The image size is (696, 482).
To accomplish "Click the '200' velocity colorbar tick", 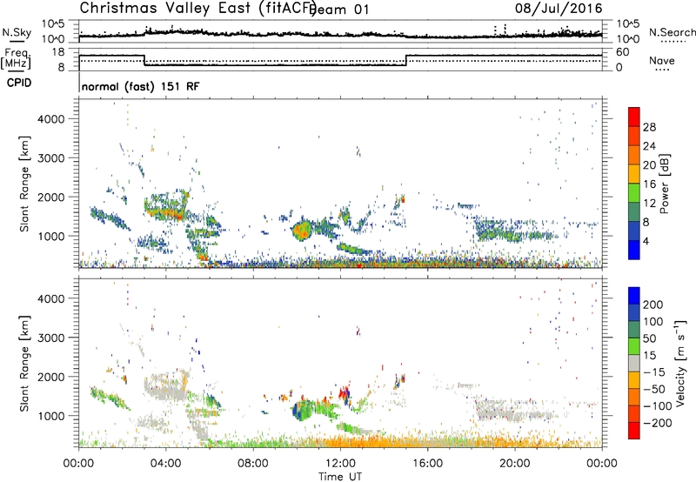I will [x=653, y=305].
